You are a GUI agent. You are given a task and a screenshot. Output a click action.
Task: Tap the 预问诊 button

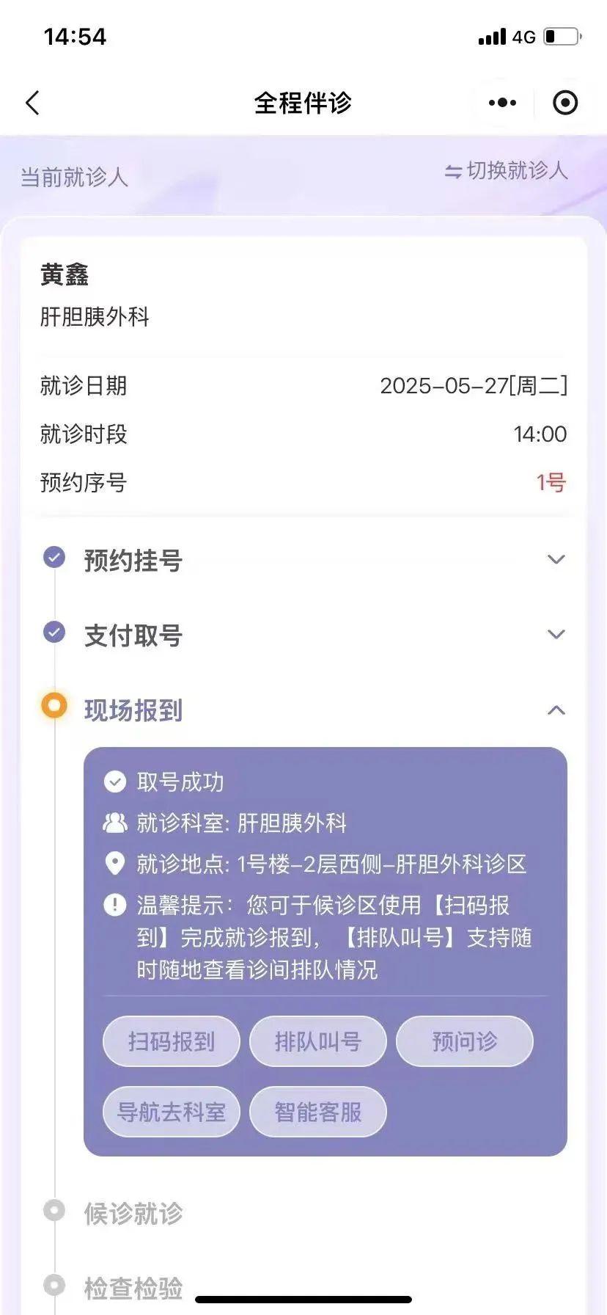[464, 1041]
